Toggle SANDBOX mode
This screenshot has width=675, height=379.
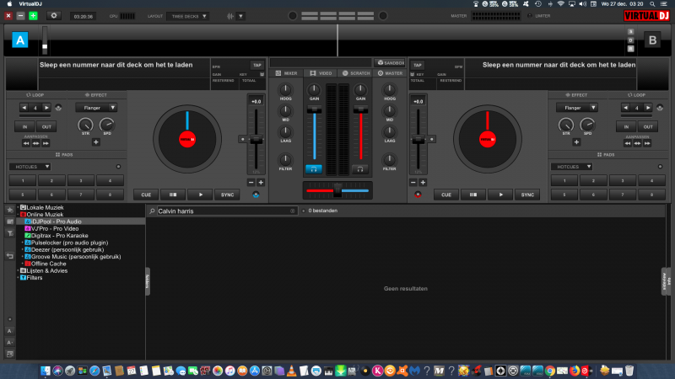pos(391,62)
